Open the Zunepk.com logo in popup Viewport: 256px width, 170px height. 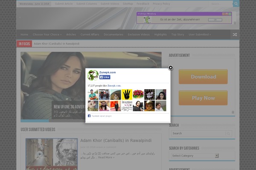click(93, 75)
